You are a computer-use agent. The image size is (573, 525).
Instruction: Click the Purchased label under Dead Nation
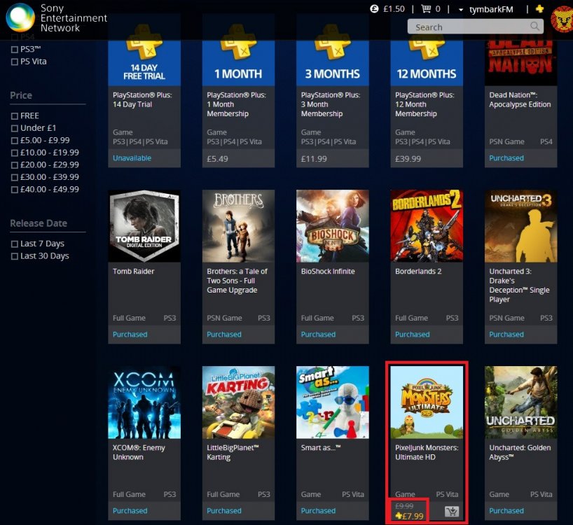[x=506, y=158]
